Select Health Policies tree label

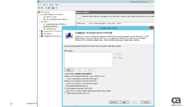pos(51,29)
